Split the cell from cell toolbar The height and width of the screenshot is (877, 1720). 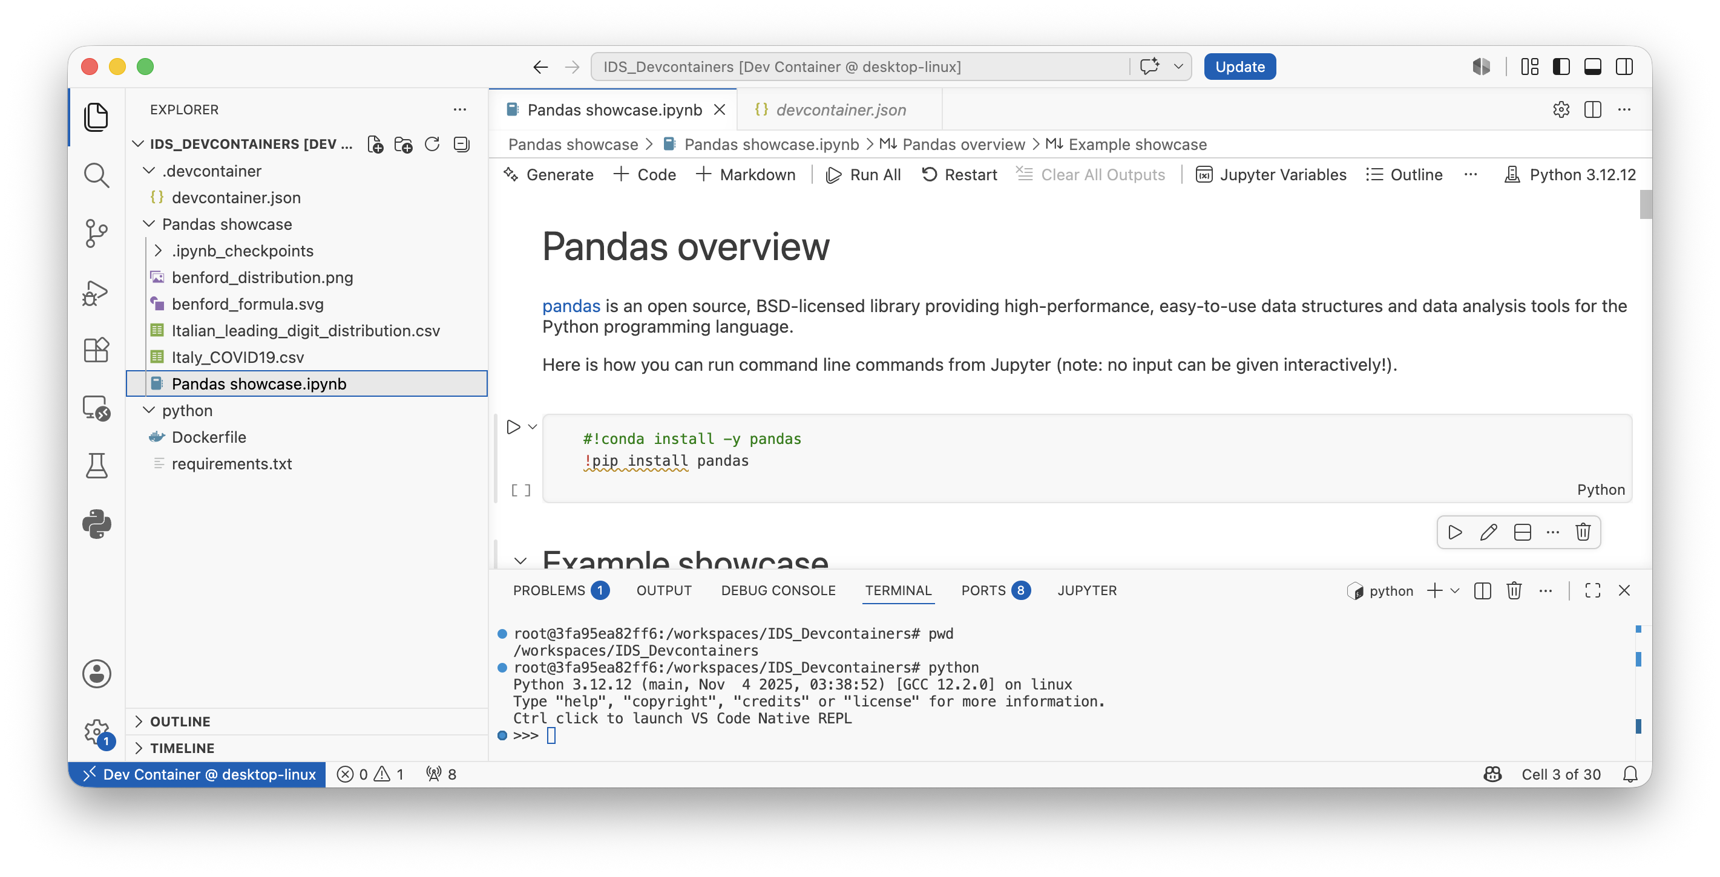click(x=1522, y=532)
